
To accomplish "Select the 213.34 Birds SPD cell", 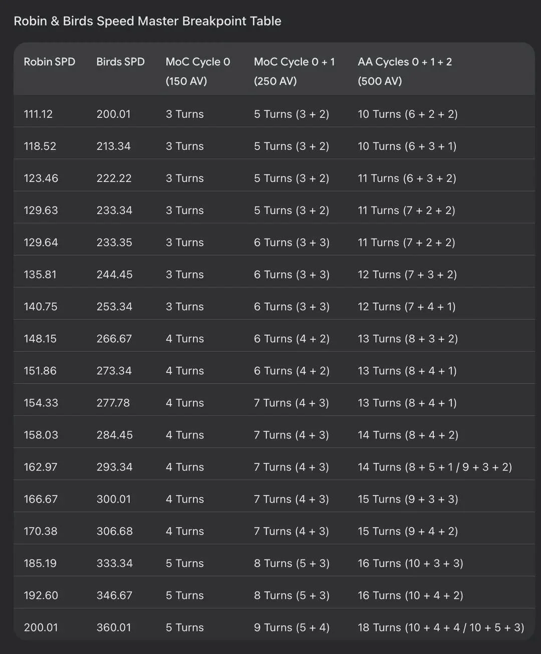I will 113,146.
